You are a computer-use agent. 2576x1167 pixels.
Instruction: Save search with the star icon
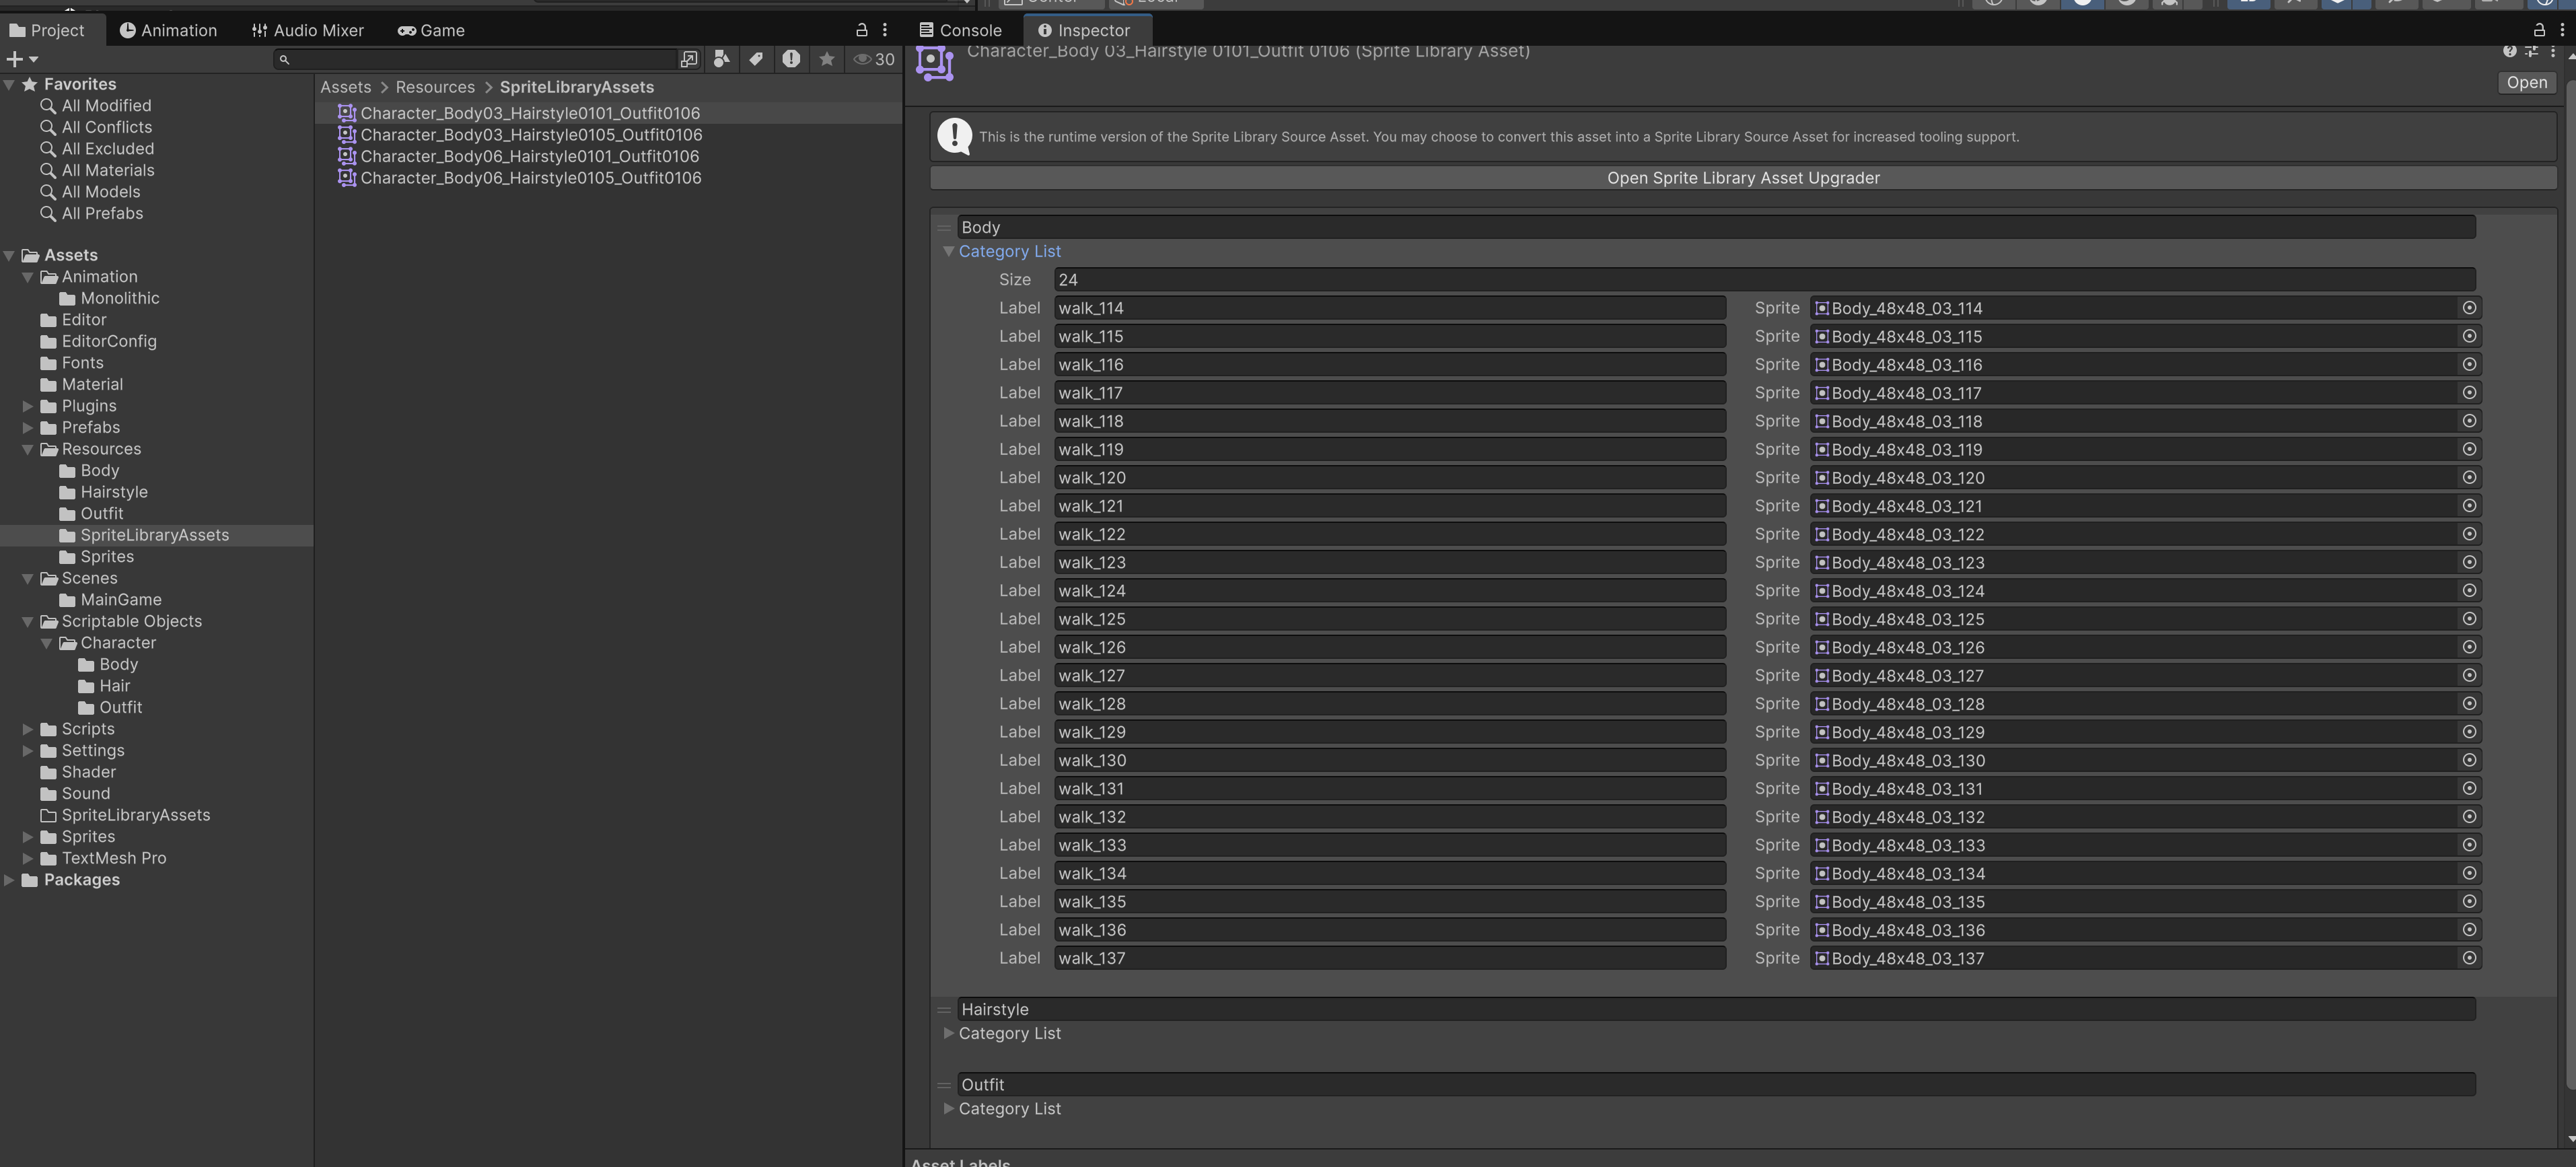[x=826, y=60]
